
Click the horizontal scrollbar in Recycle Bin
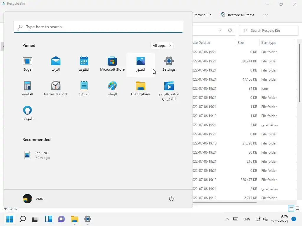point(224,202)
